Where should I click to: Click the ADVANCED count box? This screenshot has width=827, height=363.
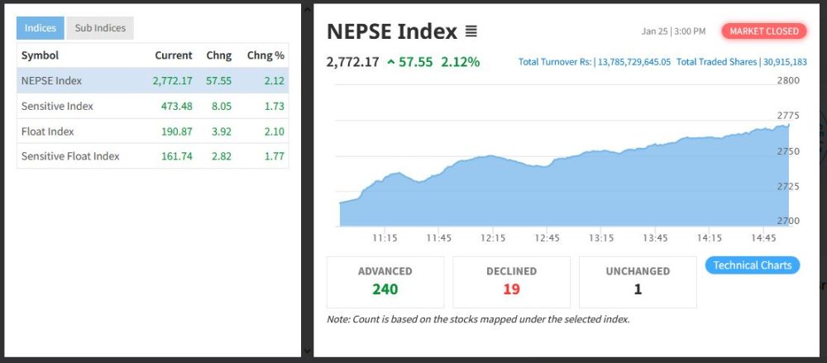pos(385,281)
